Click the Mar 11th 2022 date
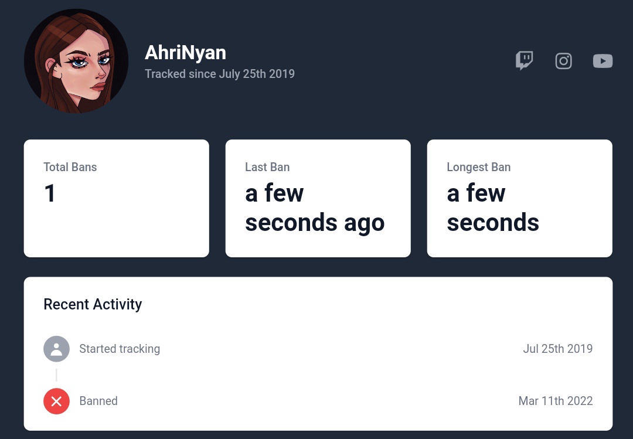The image size is (633, 439). [556, 401]
